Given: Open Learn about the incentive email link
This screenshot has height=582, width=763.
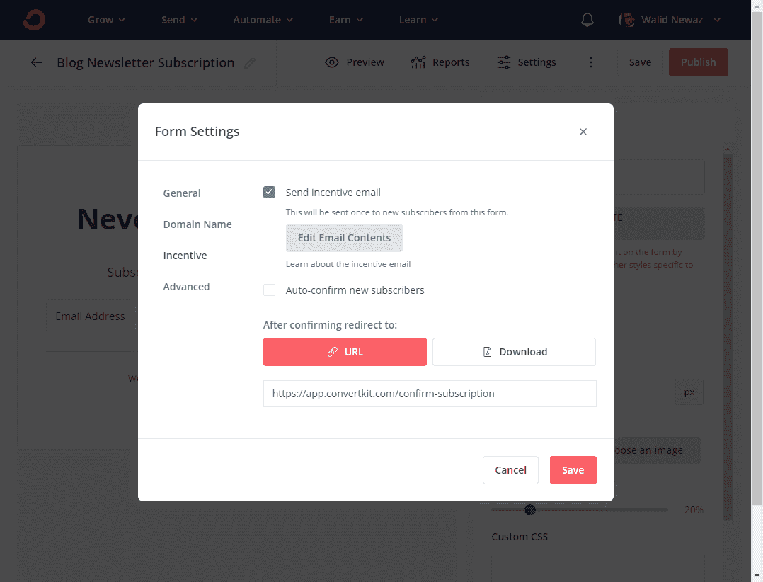Looking at the screenshot, I should pos(348,264).
